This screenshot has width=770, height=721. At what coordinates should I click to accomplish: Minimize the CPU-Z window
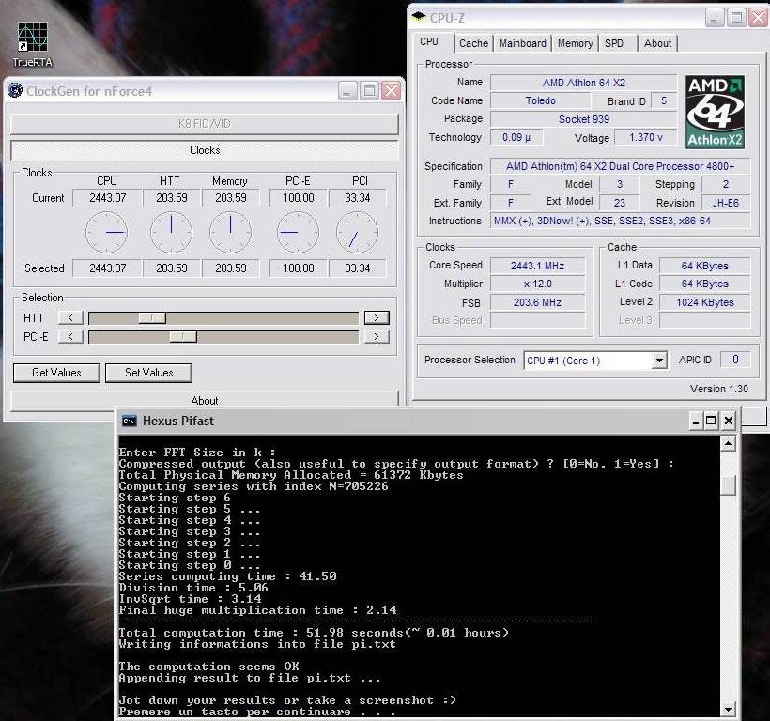pos(715,18)
